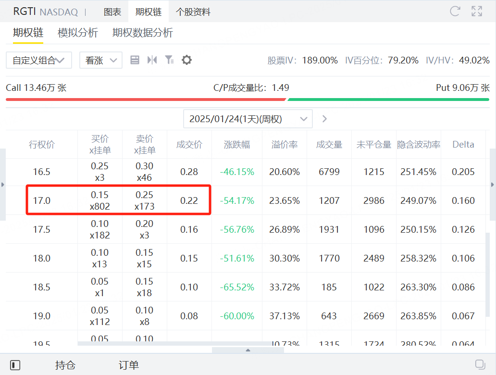Screen dimensions: 496x375
Task: Expand bottom panel with up arrow handle
Action: [248, 350]
